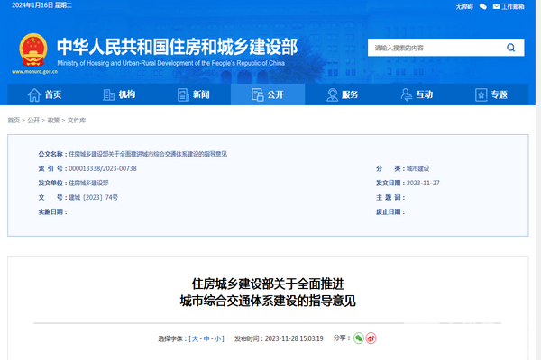Focus the search input box
The image size is (541, 360).
click(x=433, y=48)
